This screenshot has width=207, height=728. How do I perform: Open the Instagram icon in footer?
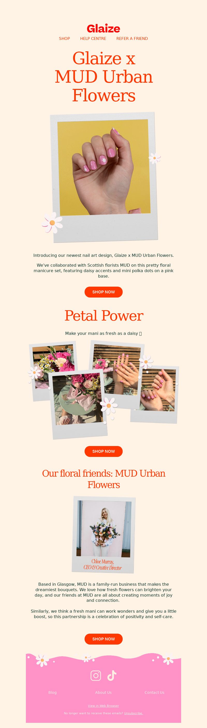pos(95,675)
